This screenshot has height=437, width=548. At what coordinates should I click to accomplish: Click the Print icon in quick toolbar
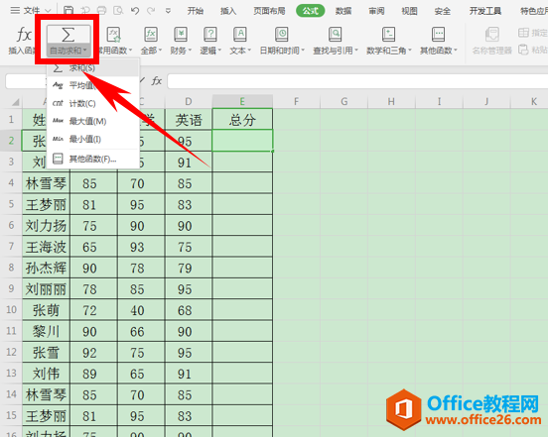101,11
